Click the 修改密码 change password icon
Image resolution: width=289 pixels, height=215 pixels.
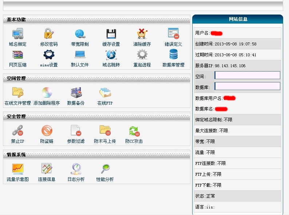[x=49, y=34]
